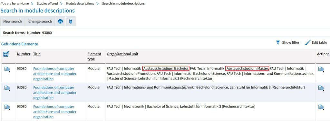
Task: Open Studies offered breadcrumb
Action: (47, 4)
